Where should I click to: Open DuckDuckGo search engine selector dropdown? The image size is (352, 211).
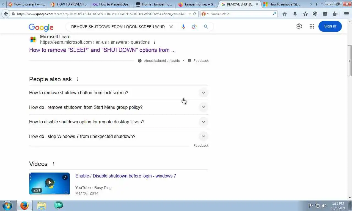point(205,14)
